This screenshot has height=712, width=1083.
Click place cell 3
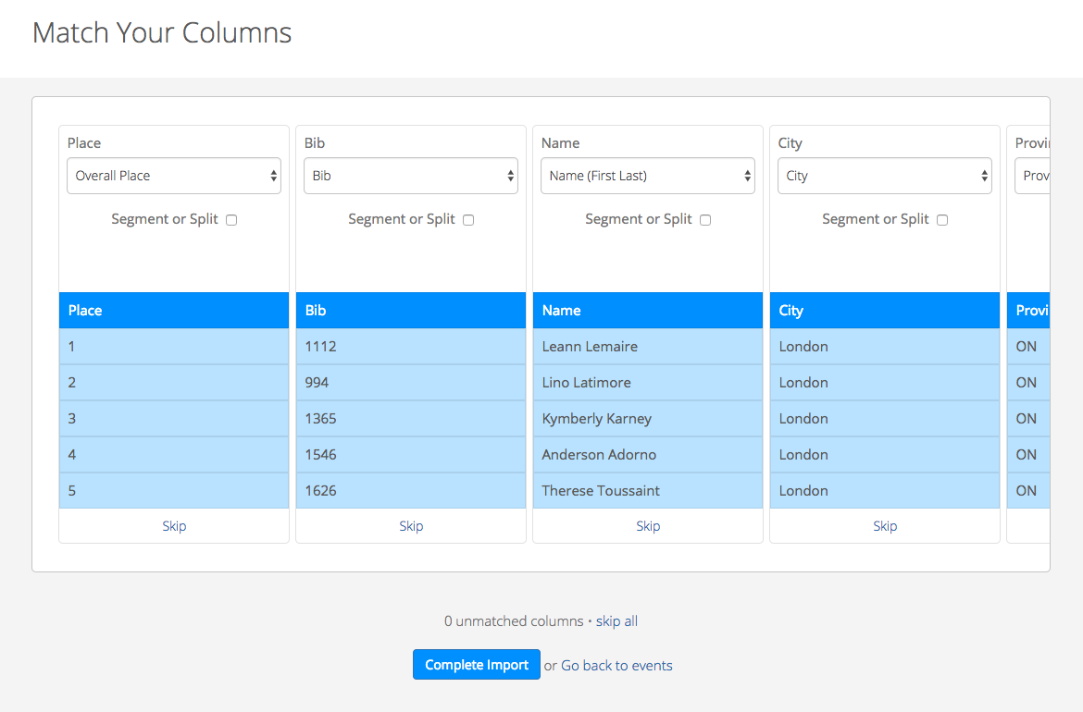coord(174,419)
